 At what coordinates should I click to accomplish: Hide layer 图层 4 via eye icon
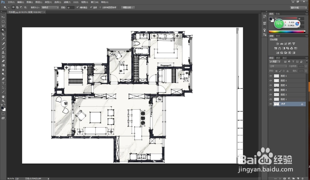click(271, 85)
